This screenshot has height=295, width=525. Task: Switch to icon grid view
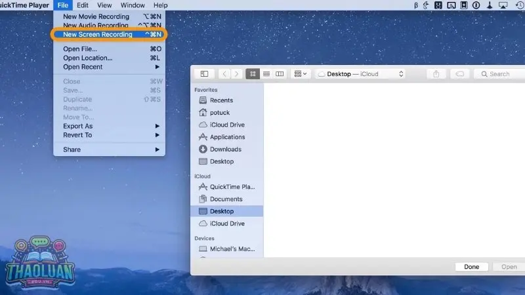point(253,74)
